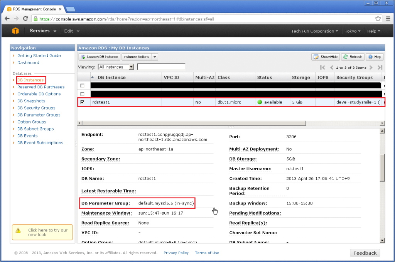The height and width of the screenshot is (262, 395).
Task: Click the green available status indicator
Action: [260, 102]
